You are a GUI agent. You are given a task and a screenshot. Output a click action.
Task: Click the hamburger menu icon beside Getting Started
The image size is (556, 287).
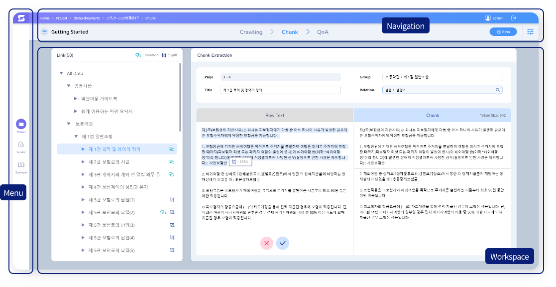[x=44, y=32]
